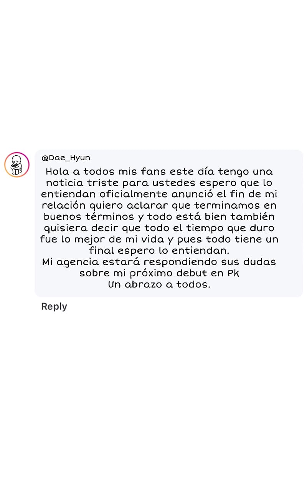Click the line "final espero lo entiendan."
307x492 pixels.
pyautogui.click(x=159, y=251)
